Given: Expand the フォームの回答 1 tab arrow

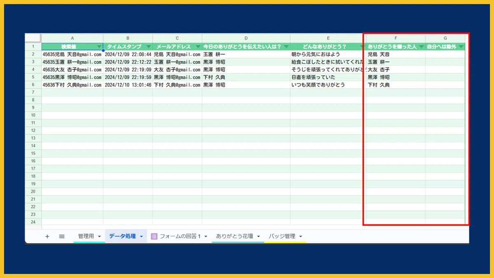Looking at the screenshot, I should (x=205, y=236).
